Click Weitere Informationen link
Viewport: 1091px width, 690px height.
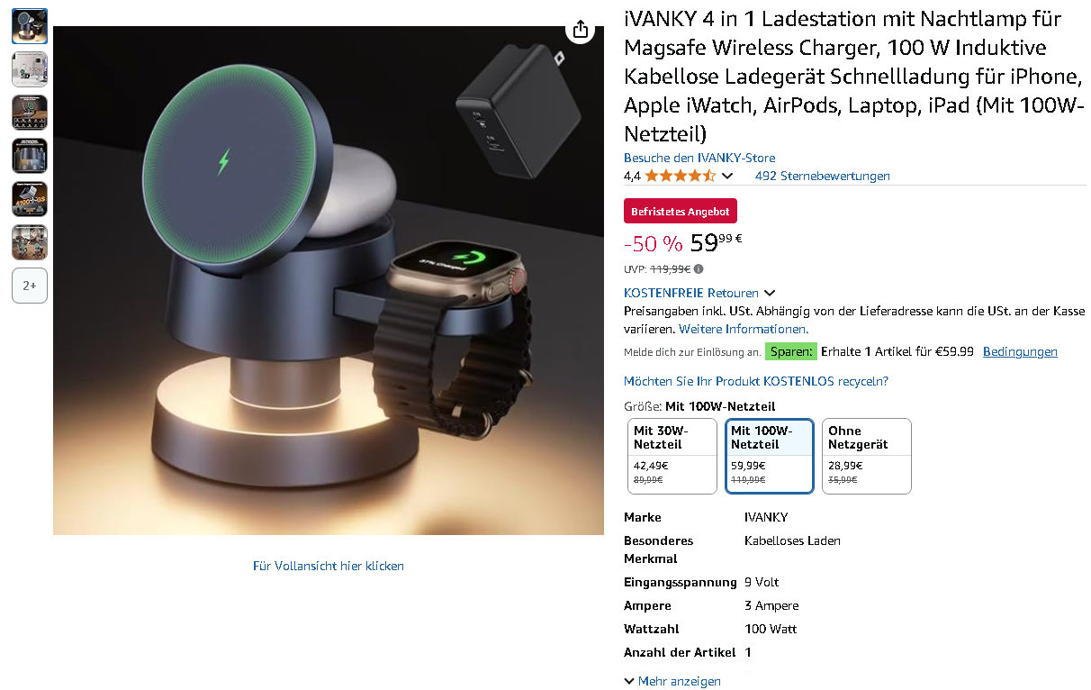(x=744, y=329)
